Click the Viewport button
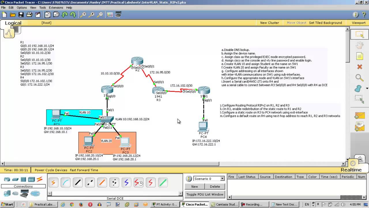The image size is (369, 208). tap(359, 23)
